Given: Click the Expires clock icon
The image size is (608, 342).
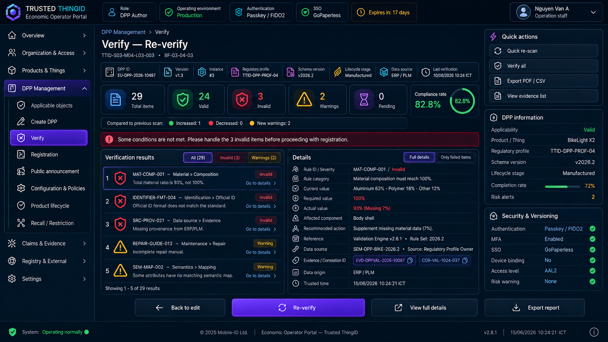Looking at the screenshot, I should pos(361,12).
